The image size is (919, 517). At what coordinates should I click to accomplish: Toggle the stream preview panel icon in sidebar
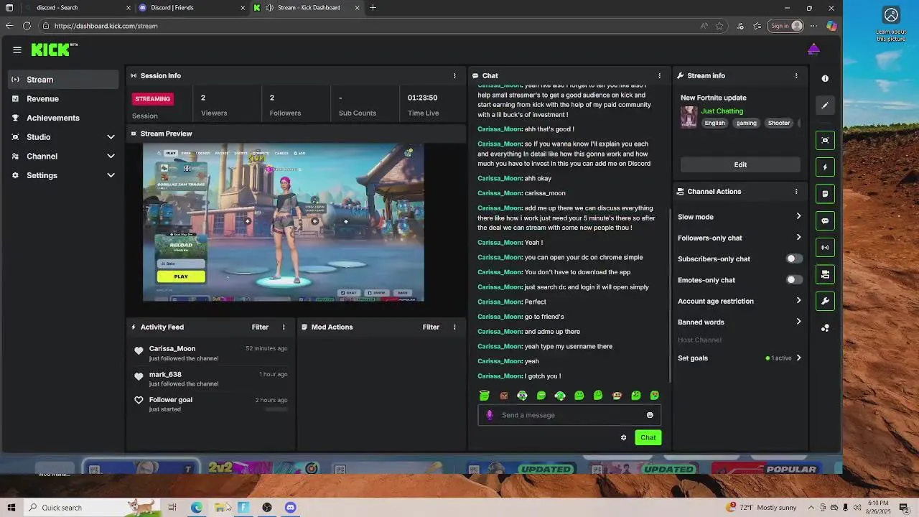(x=825, y=140)
